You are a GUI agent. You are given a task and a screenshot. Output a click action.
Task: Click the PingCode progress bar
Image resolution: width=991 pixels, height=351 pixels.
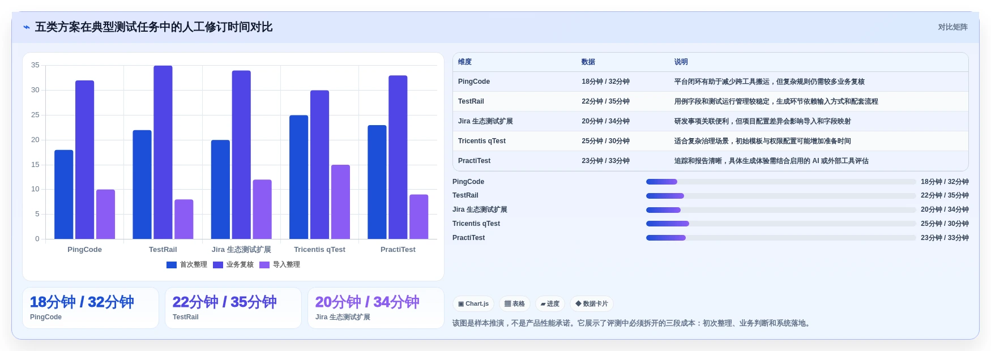tap(781, 182)
